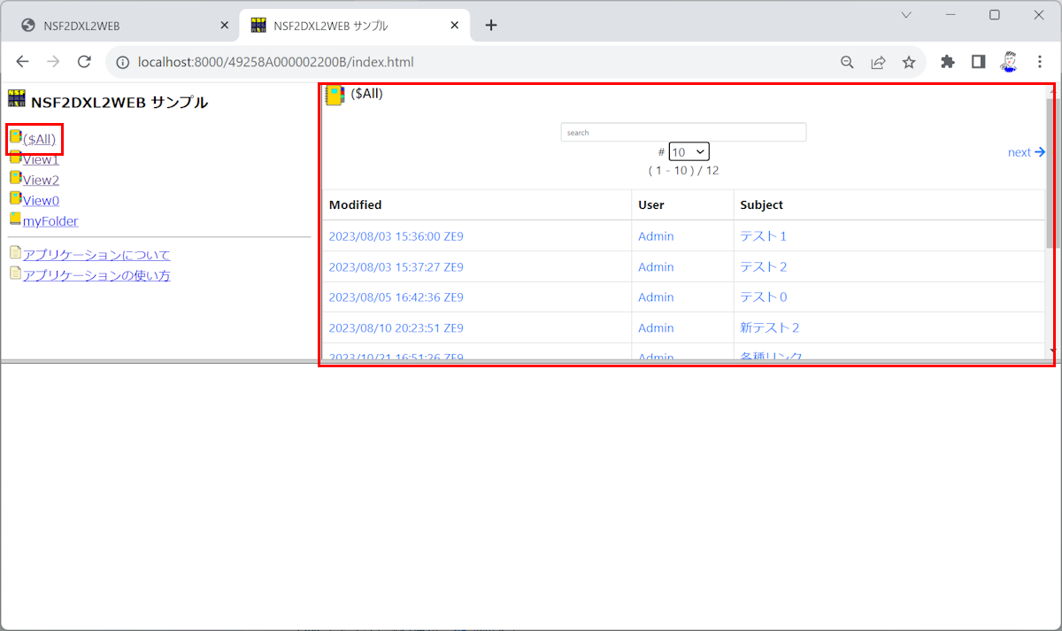Open the View2 link in sidebar

41,181
